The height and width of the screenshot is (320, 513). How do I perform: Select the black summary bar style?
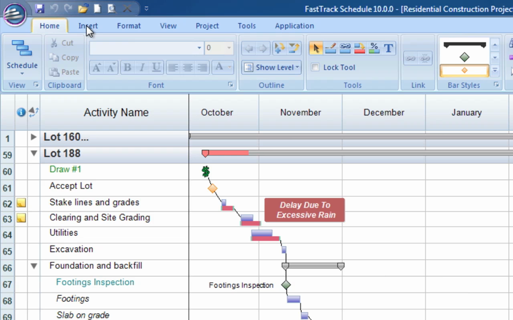464,45
